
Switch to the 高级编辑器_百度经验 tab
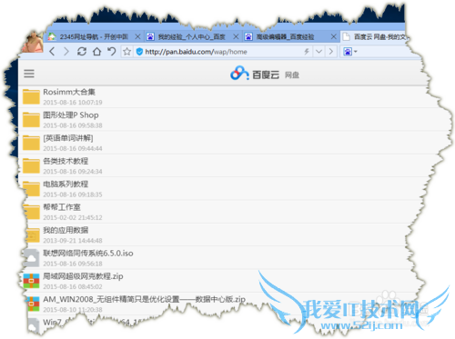coord(286,37)
